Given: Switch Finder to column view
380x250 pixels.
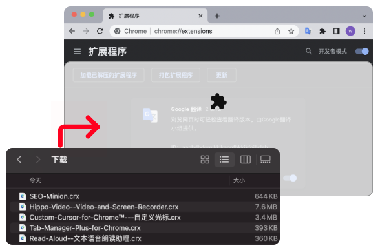Looking at the screenshot, I should 246,160.
